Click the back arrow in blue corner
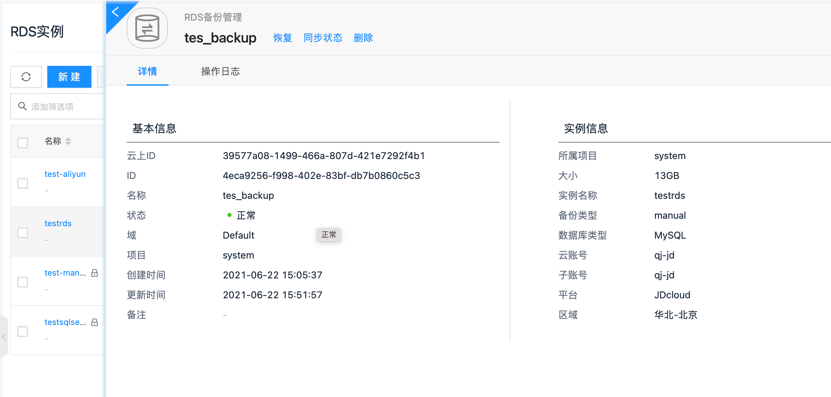Image resolution: width=831 pixels, height=397 pixels. [115, 12]
